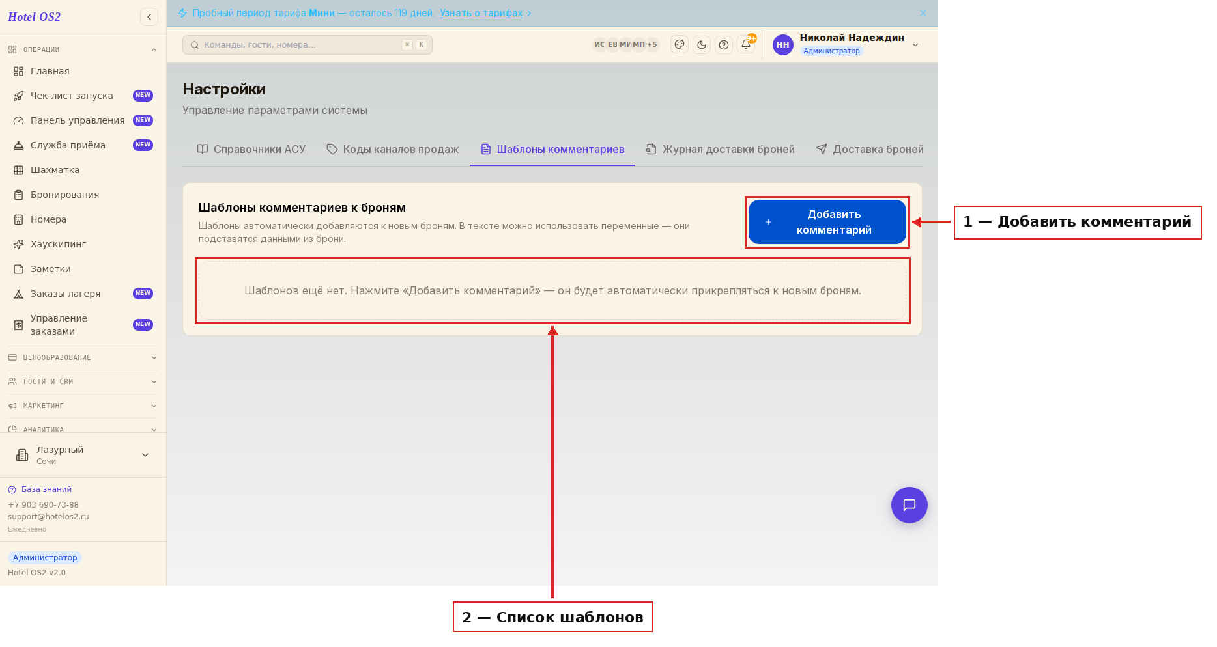This screenshot has height=647, width=1217.
Task: Dismiss the trial period banner
Action: tap(923, 13)
